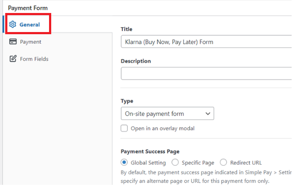This screenshot has height=187, width=299.
Task: Switch to the Payment tab
Action: click(x=25, y=42)
